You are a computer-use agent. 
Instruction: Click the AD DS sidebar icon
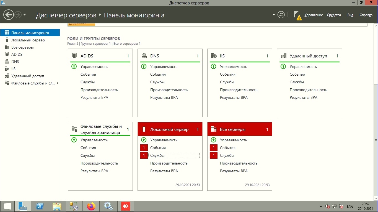[7, 54]
